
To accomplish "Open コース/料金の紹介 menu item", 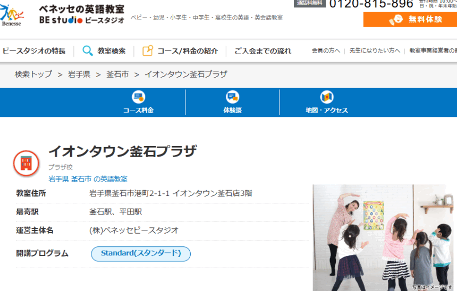I will coord(188,51).
